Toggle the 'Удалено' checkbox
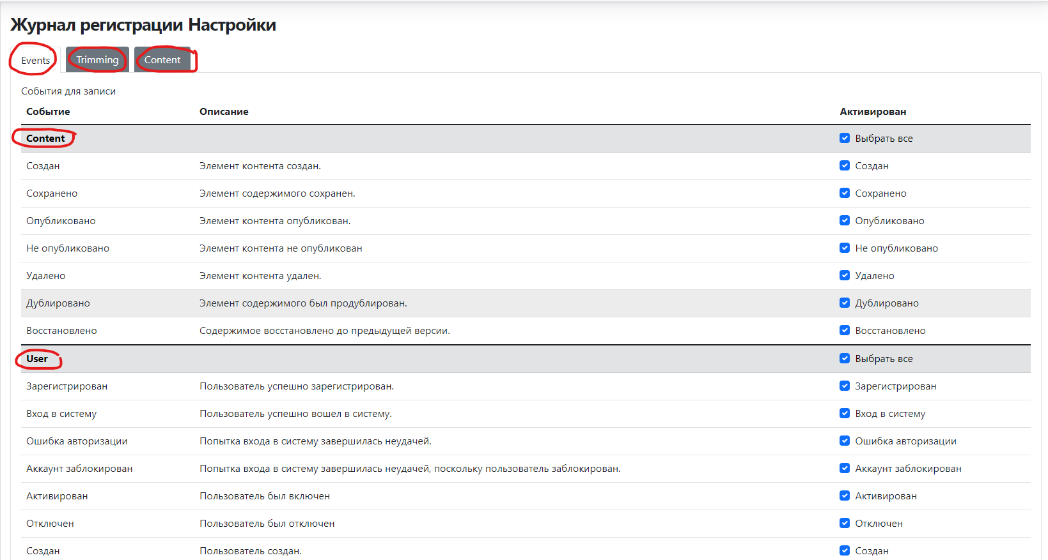Viewport: 1048px width, 560px height. click(x=845, y=276)
